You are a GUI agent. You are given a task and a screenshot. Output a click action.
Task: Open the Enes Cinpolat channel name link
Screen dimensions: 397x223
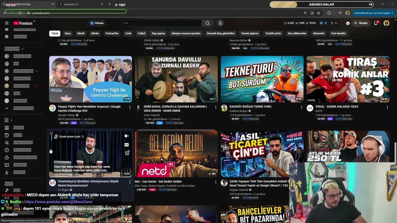[x=152, y=115]
